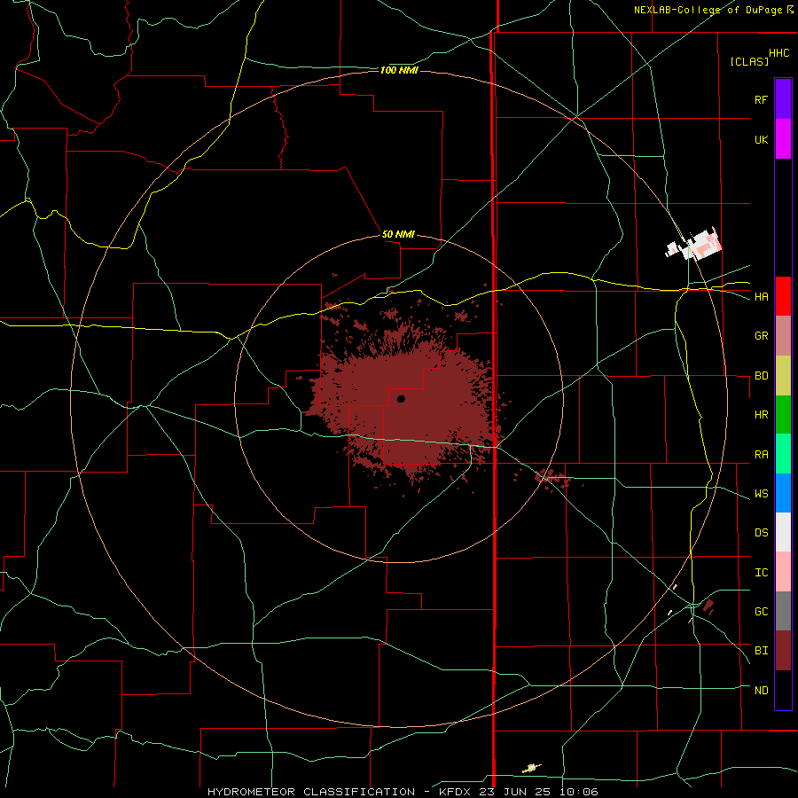Click the BD legend label
798x798 pixels.
(x=761, y=376)
